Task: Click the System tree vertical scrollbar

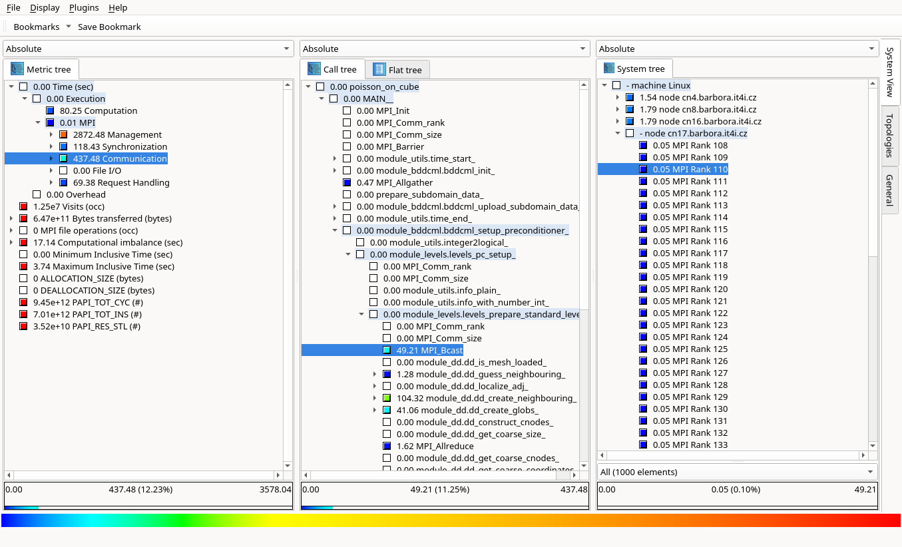Action: [x=873, y=265]
